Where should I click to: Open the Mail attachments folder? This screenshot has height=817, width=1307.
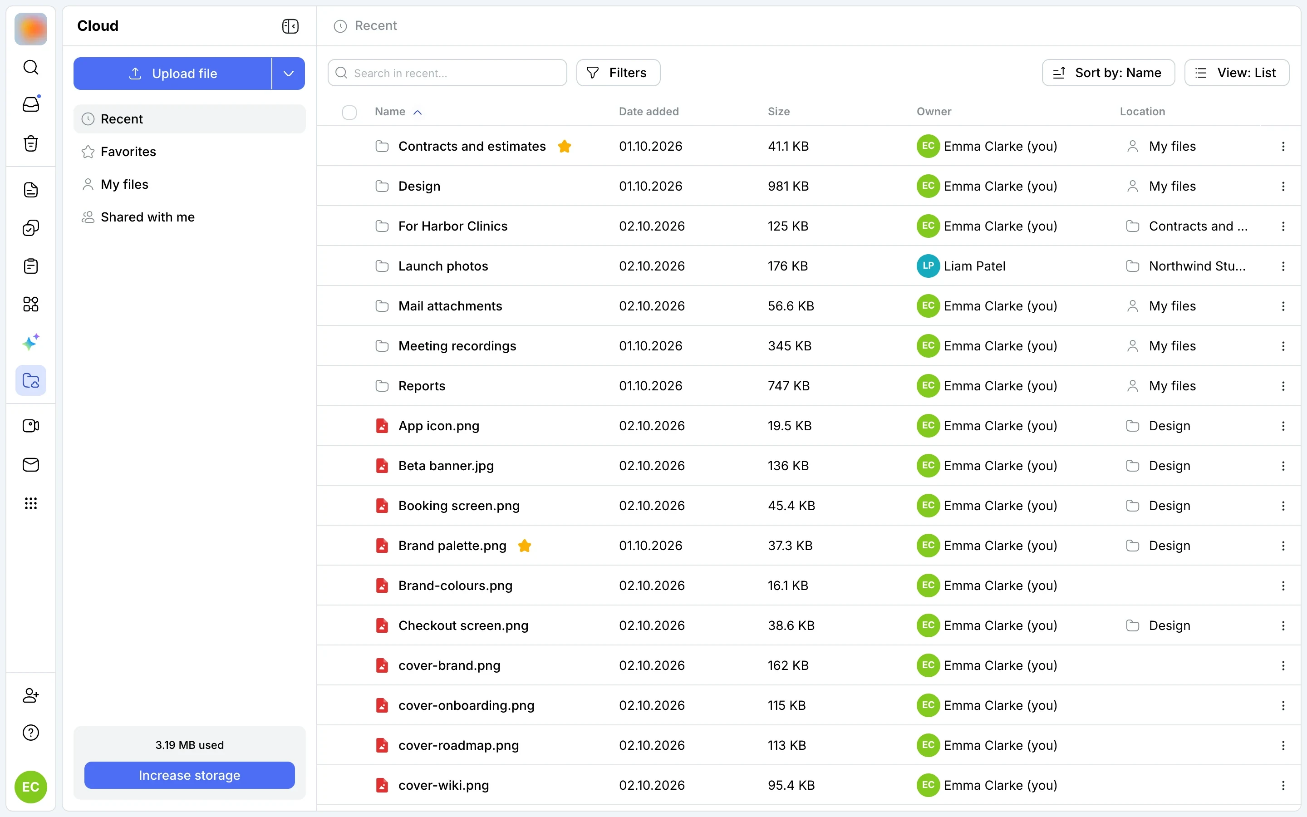click(450, 306)
